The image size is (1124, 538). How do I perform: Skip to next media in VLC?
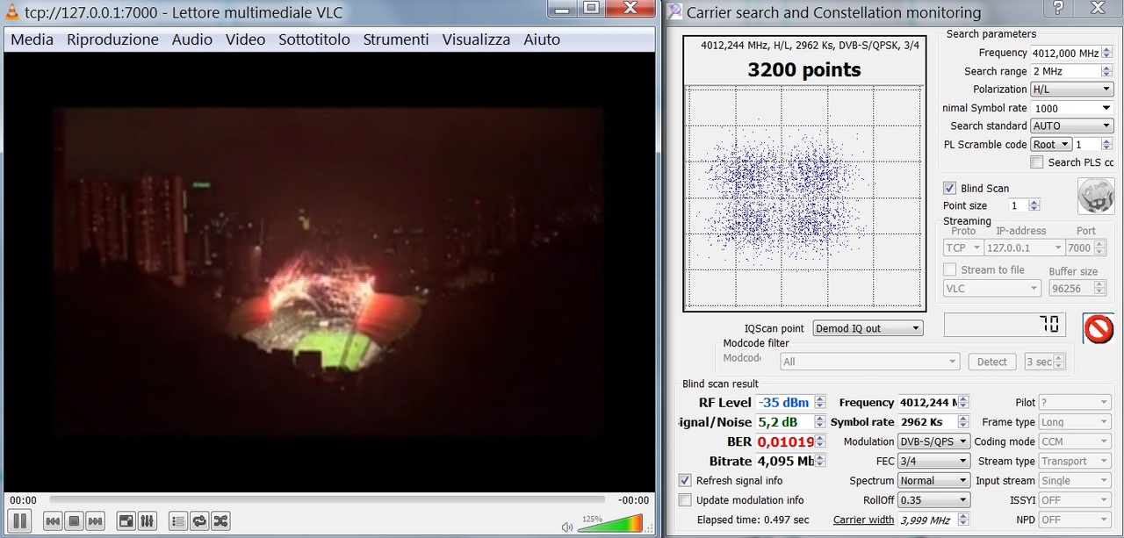[95, 520]
